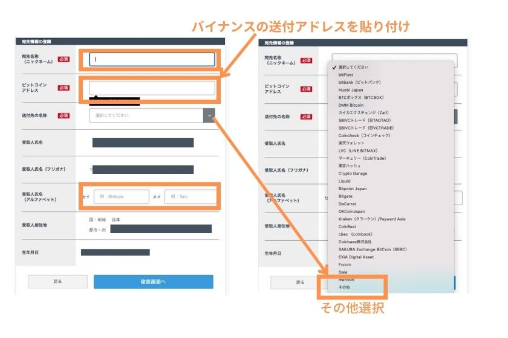
Task: Choose Liquid from the dropdown list
Action: coord(344,181)
